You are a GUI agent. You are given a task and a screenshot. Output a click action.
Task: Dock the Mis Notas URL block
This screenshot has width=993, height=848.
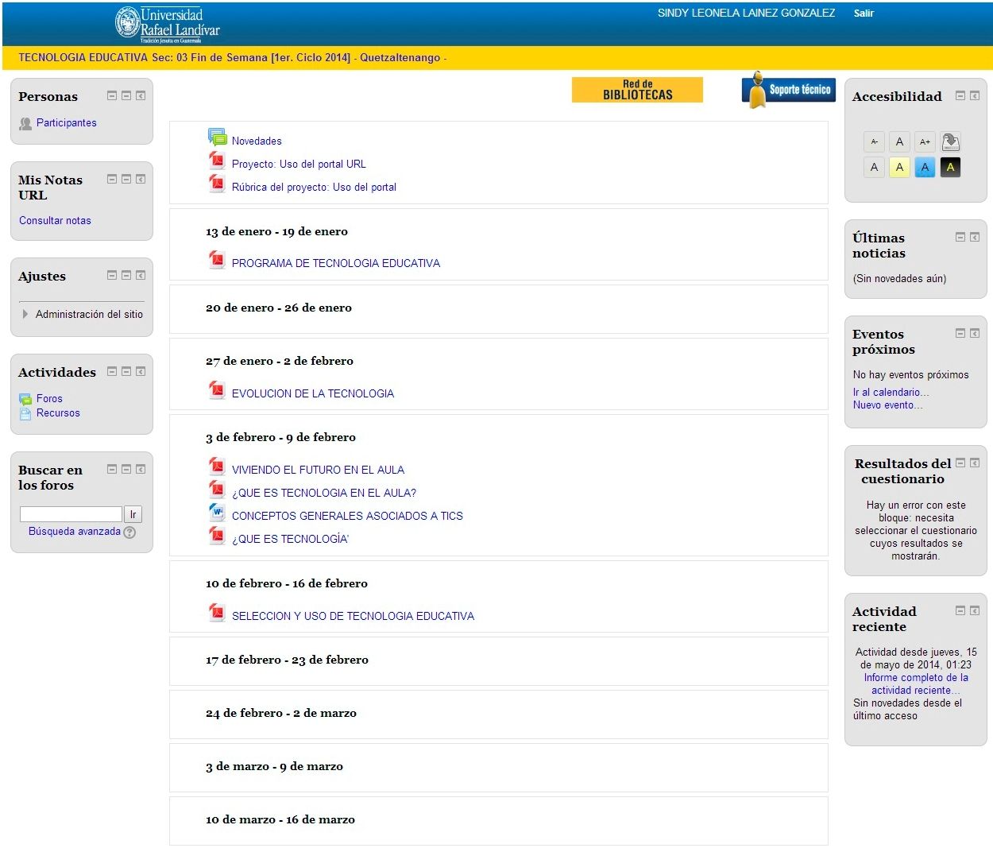point(141,180)
